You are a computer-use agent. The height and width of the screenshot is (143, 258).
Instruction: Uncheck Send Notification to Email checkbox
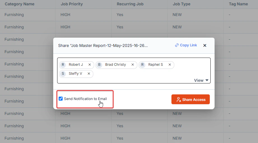(x=61, y=99)
